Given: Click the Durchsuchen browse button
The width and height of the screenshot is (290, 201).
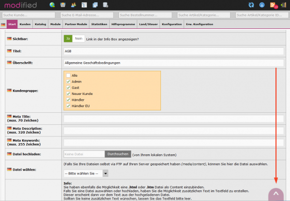Looking at the screenshot, I should [x=118, y=154].
